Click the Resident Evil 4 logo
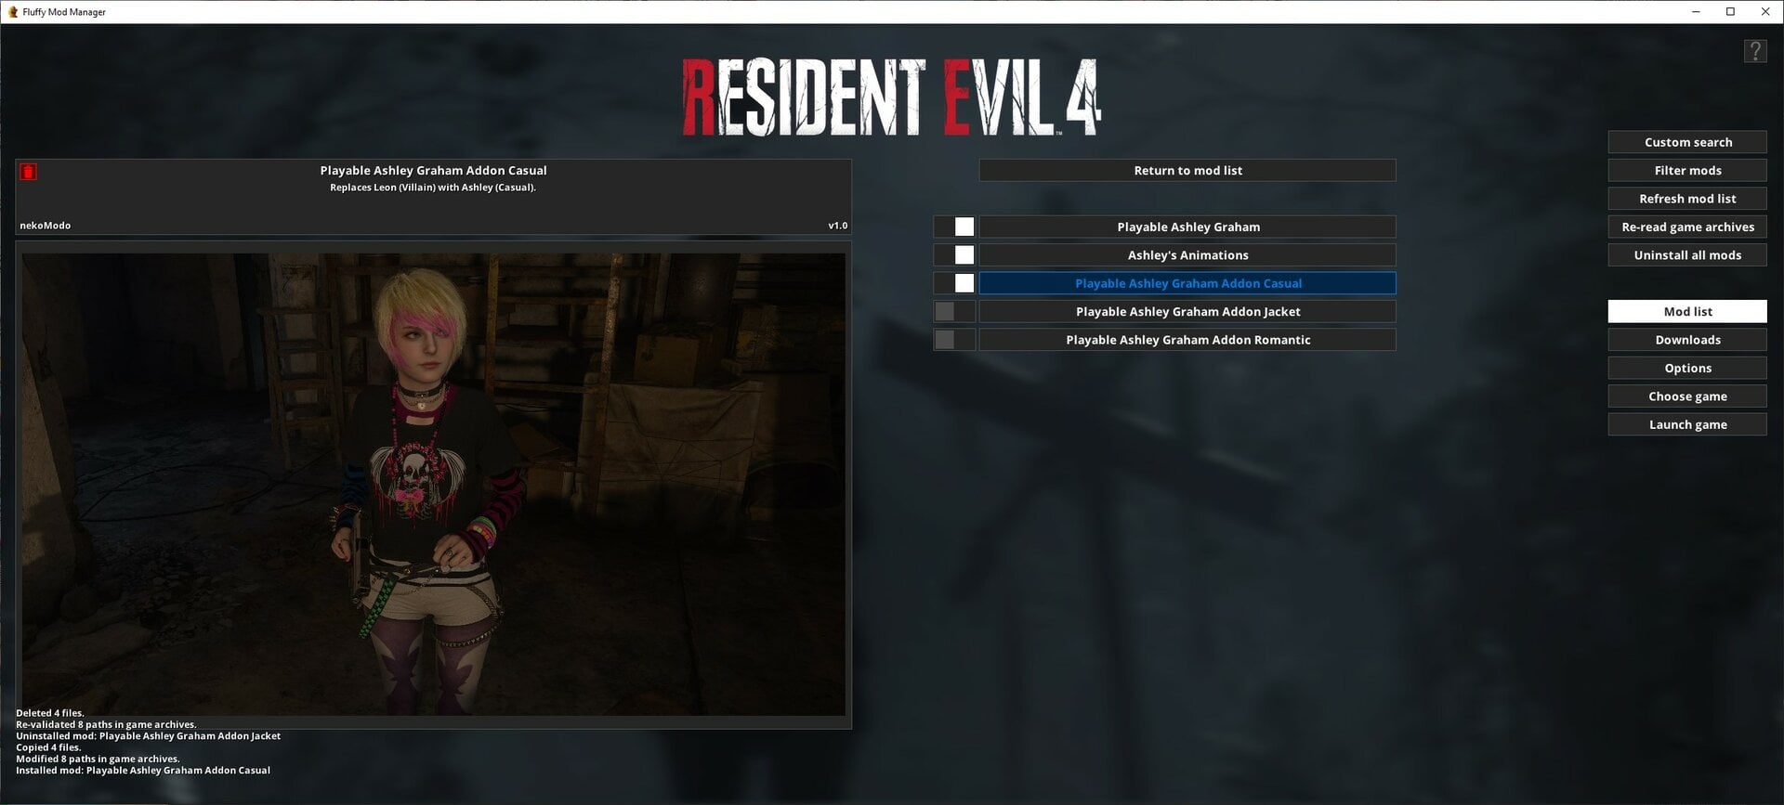1784x805 pixels. coord(892,97)
